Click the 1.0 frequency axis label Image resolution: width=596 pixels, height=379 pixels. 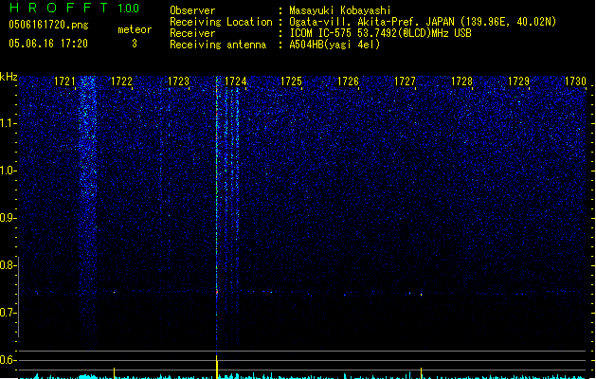click(7, 171)
